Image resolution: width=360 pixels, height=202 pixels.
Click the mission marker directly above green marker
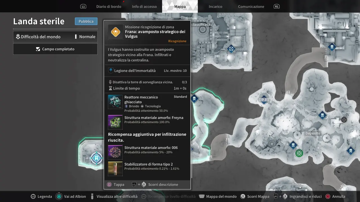(293, 145)
